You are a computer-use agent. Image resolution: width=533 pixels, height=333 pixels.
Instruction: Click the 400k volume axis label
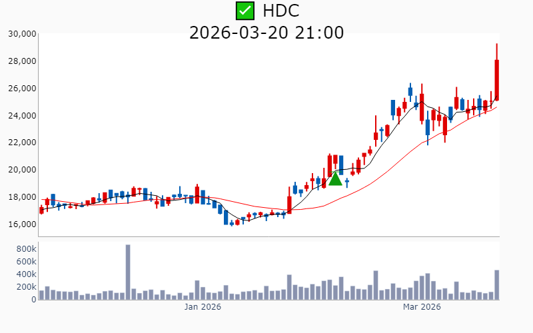pyautogui.click(x=24, y=274)
